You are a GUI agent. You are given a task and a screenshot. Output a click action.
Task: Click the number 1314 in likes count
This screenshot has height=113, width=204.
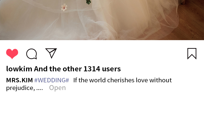tap(92, 69)
